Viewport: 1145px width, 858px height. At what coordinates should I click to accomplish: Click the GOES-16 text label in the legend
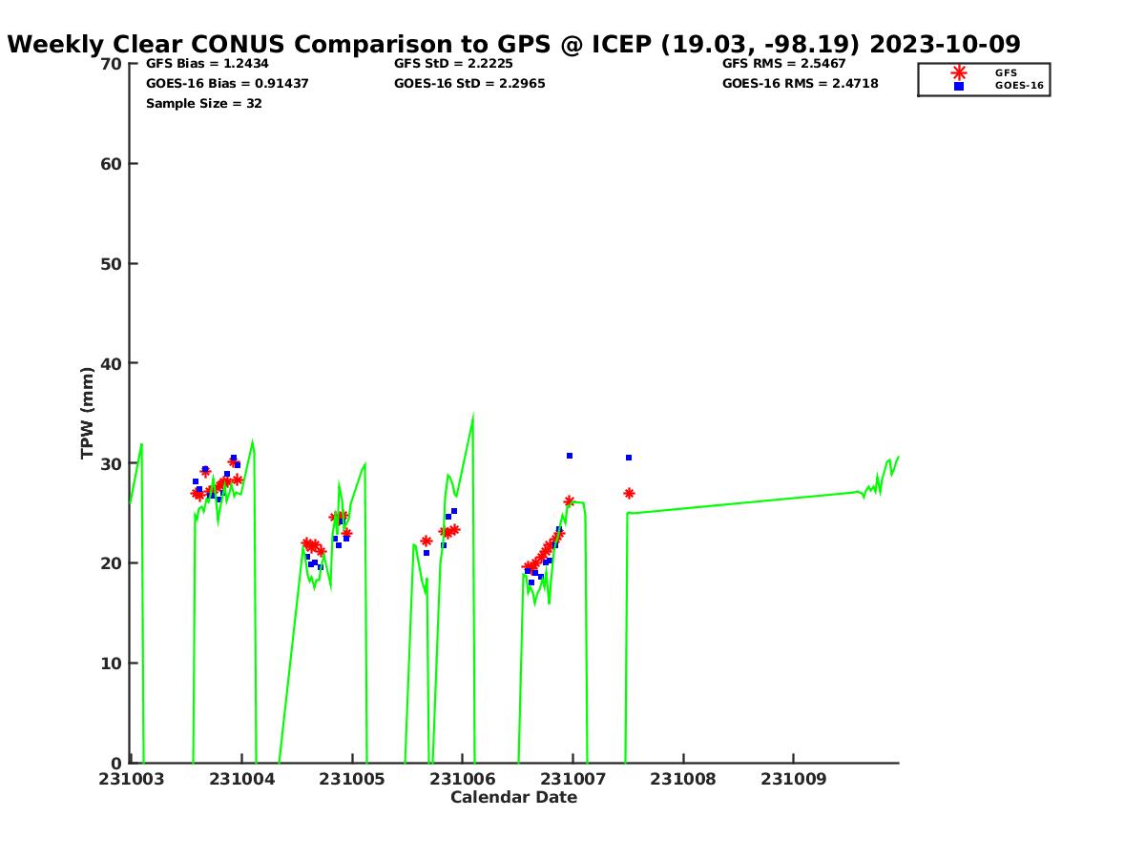(x=1019, y=86)
